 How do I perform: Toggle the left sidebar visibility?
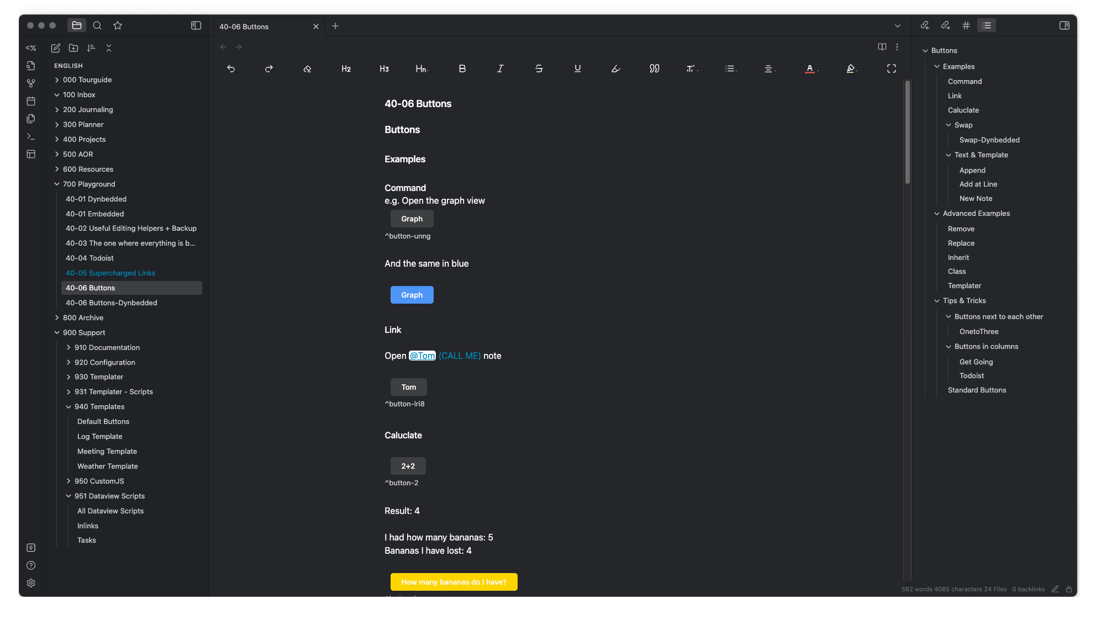tap(196, 25)
